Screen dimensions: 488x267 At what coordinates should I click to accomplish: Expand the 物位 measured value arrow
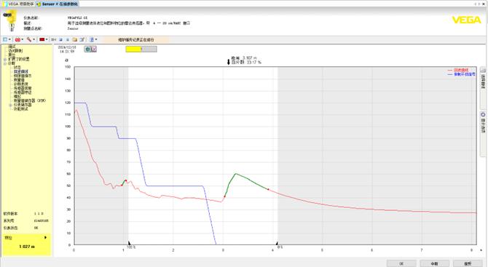coord(45,237)
